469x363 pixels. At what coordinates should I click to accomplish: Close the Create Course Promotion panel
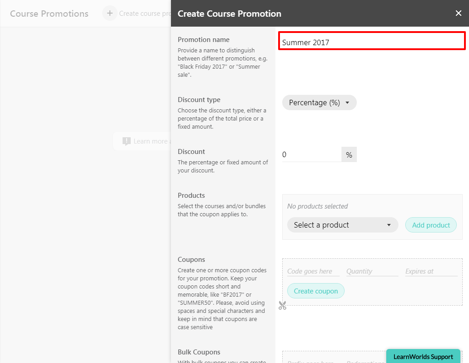pos(458,13)
